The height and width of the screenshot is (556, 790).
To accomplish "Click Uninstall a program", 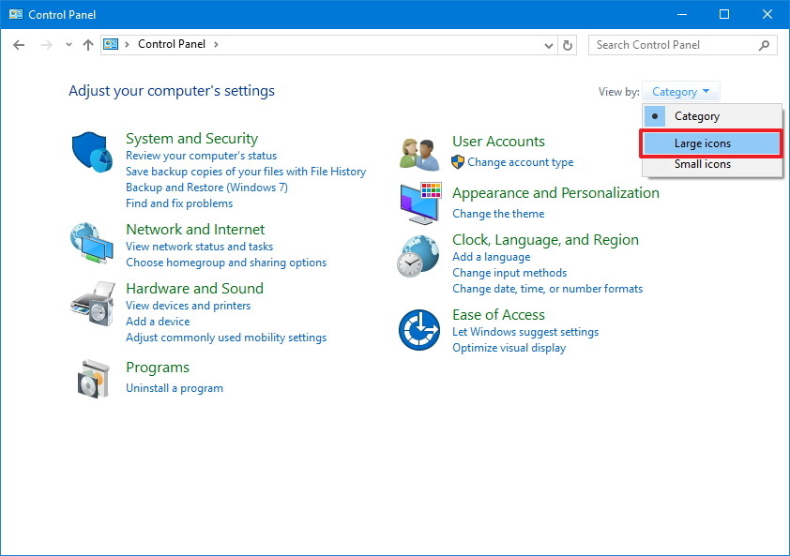I will click(x=175, y=387).
